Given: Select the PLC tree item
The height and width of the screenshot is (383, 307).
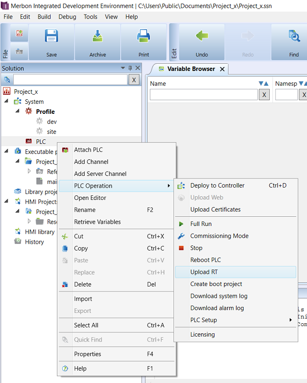Looking at the screenshot, I should [41, 142].
